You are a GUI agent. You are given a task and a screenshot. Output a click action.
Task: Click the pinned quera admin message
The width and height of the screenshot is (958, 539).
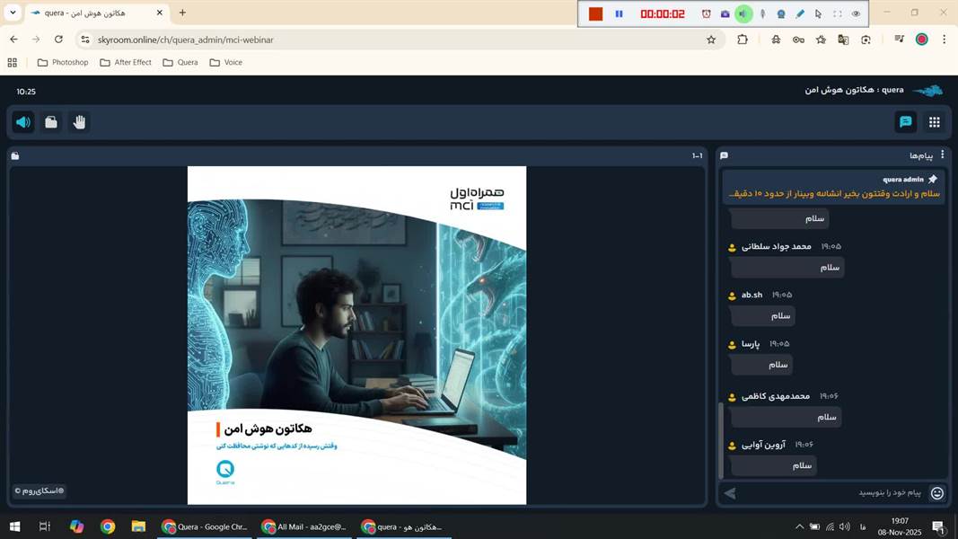pos(833,187)
